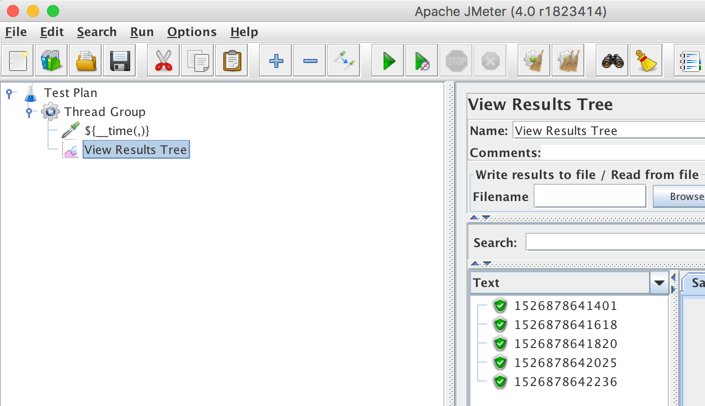The width and height of the screenshot is (705, 406).
Task: Select the ${__time(,)} sampler node
Action: point(117,130)
